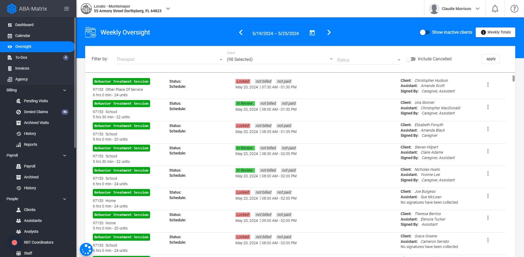This screenshot has height=257, width=524.
Task: Click the Claudie Morrison avatar icon
Action: (434, 9)
